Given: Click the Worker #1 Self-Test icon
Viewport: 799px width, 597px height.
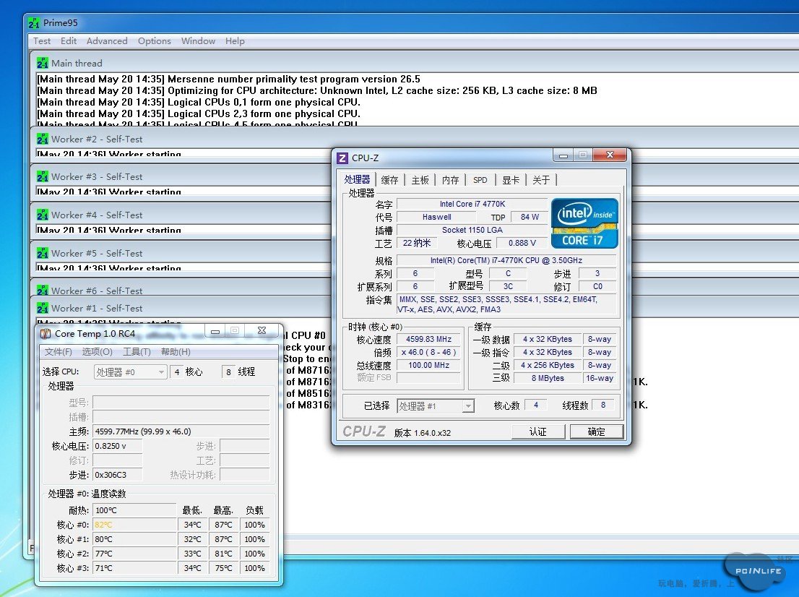Looking at the screenshot, I should [43, 309].
